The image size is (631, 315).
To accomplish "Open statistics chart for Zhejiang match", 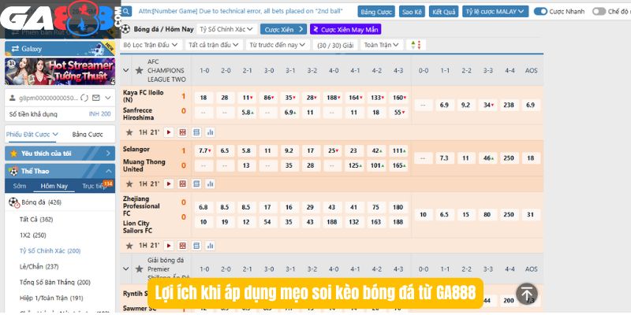I will click(x=210, y=246).
